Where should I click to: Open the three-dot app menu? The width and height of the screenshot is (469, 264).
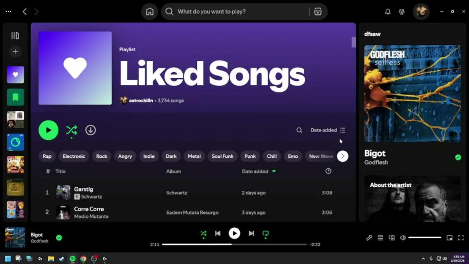[x=8, y=12]
